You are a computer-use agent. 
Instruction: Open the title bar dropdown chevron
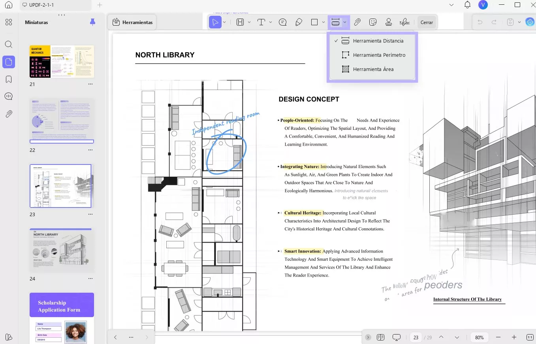pos(452,5)
